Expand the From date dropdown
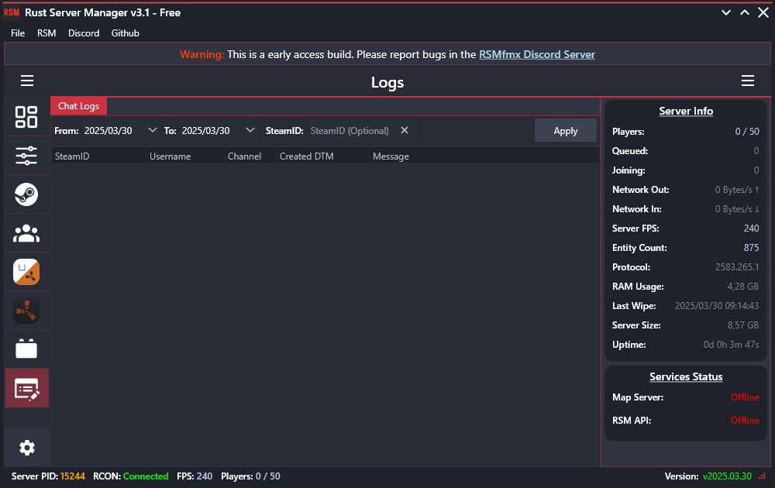The image size is (775, 488). pos(152,130)
